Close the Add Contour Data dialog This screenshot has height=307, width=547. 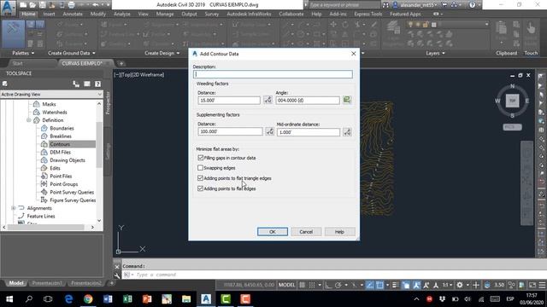(353, 54)
